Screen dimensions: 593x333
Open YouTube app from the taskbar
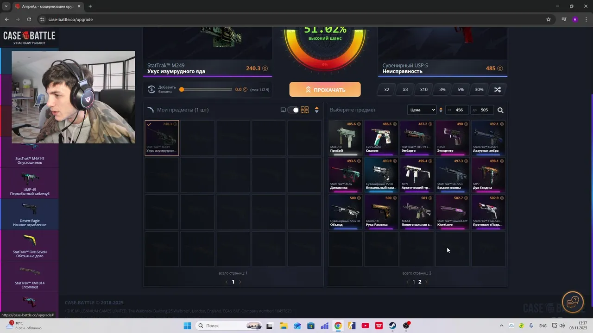click(365, 326)
